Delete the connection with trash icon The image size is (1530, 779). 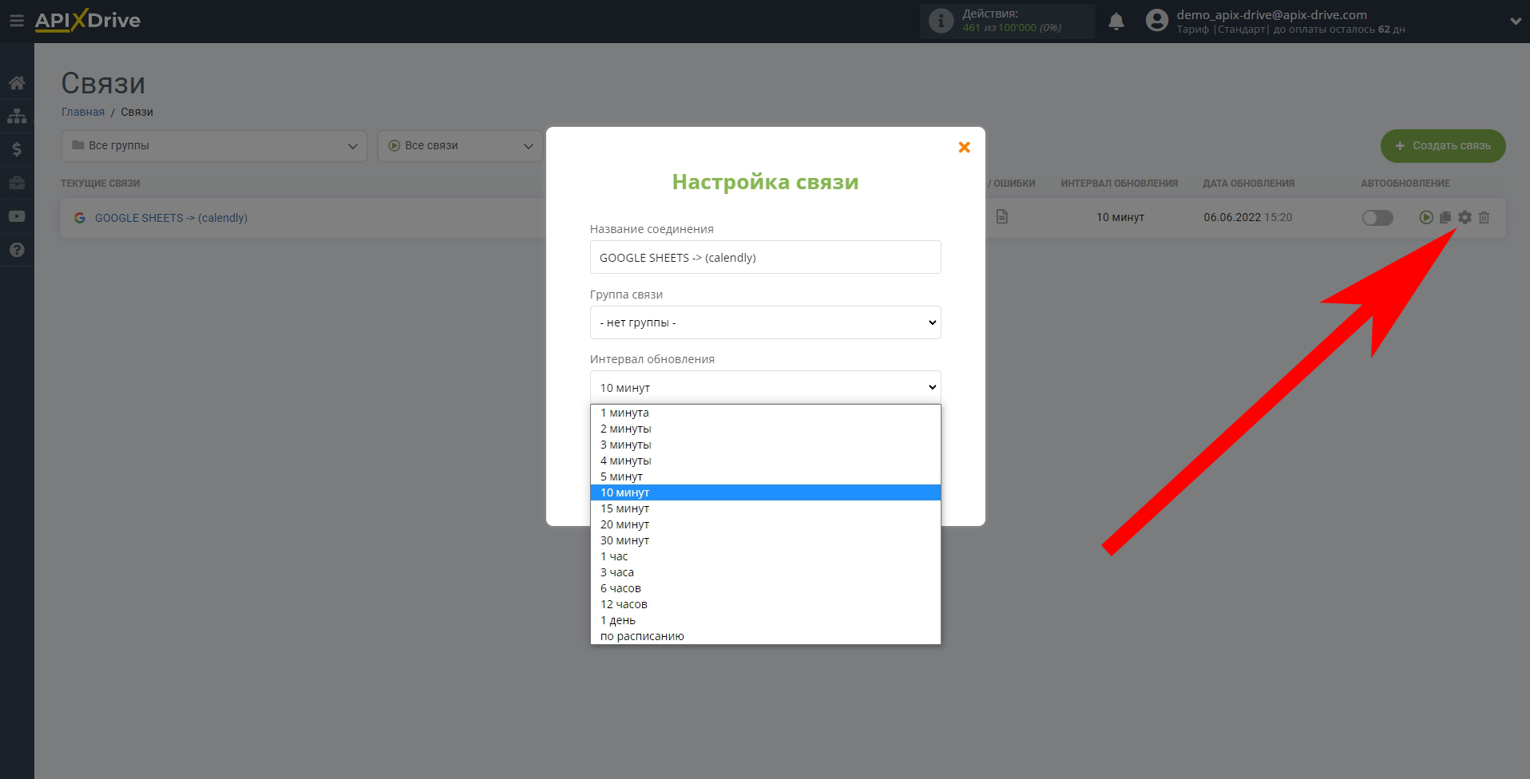point(1484,217)
